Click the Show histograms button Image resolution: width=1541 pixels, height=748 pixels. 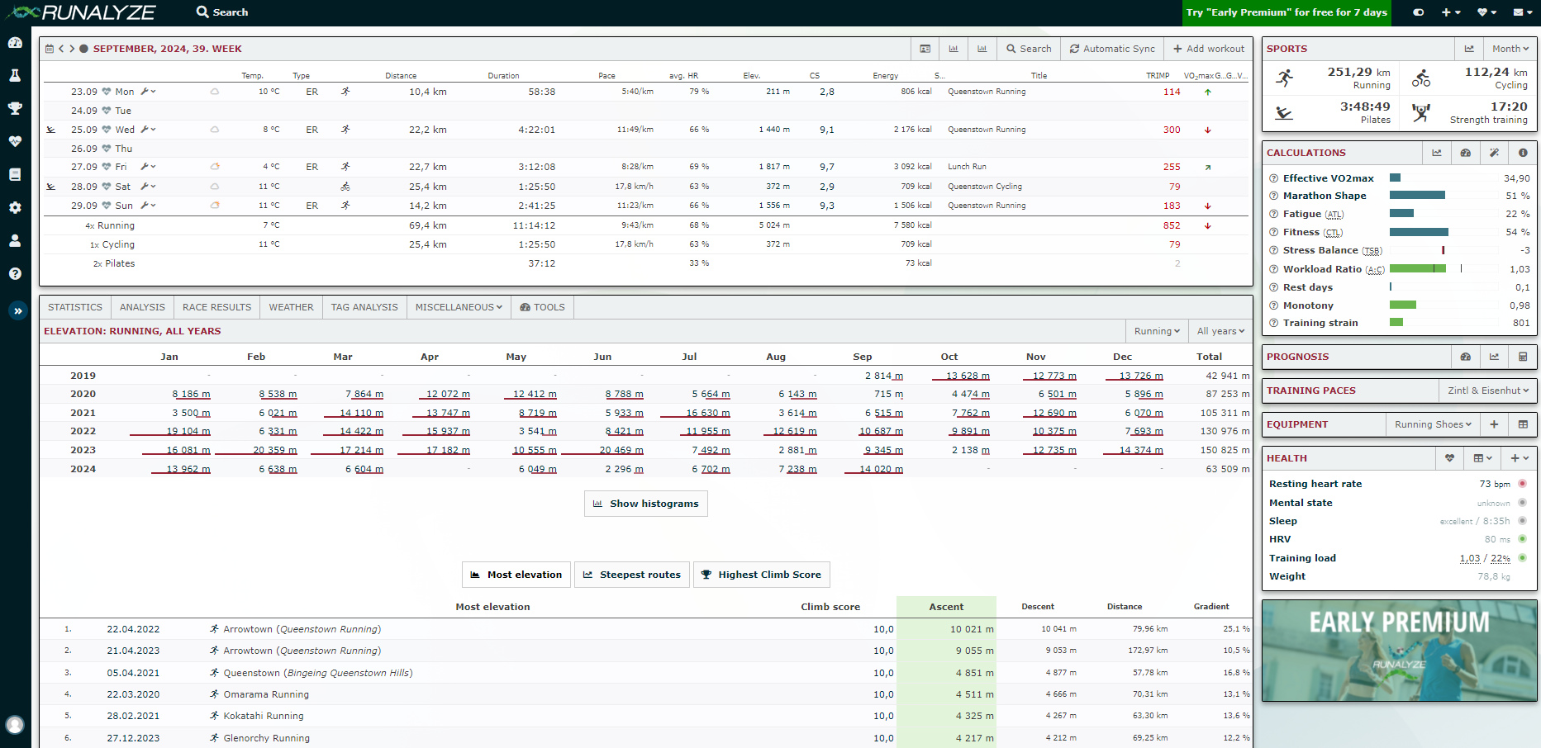645,504
